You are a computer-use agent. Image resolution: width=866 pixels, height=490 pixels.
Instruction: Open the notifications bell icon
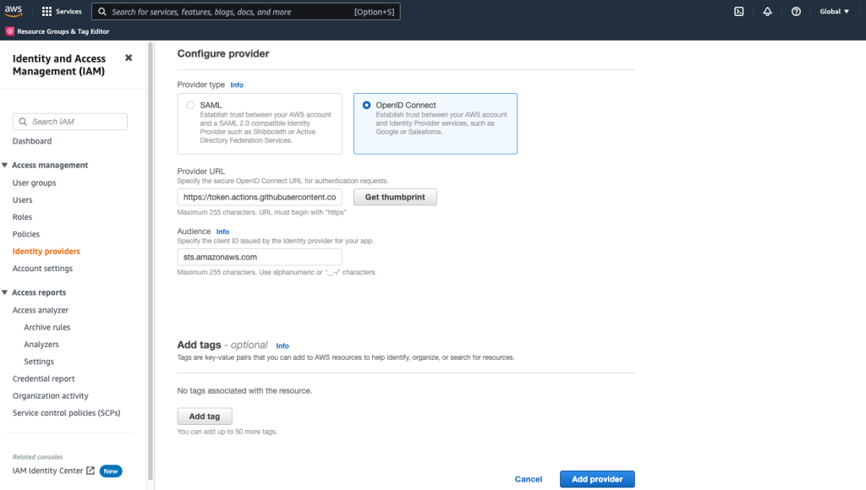click(767, 11)
